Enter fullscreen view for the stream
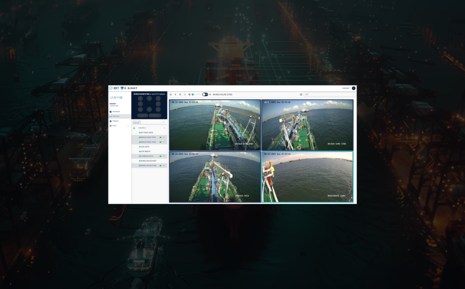Screen dimensions: 465x289 [184, 94]
